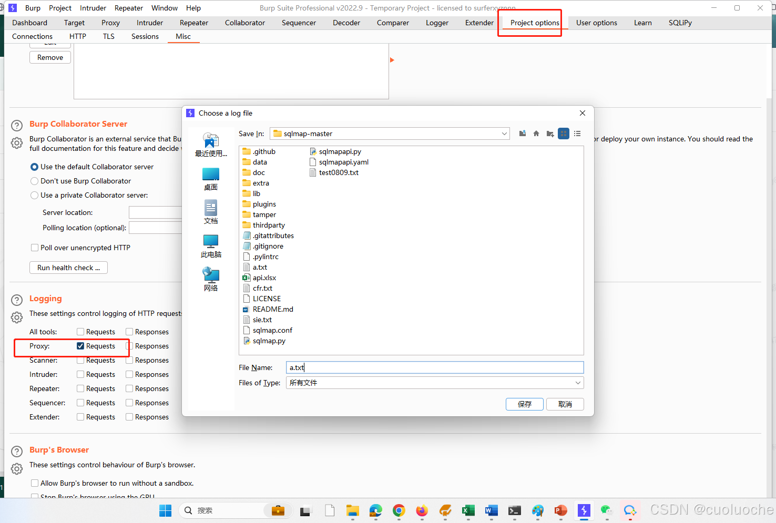Open the terminal from the taskbar
Viewport: 776px width, 523px height.
tap(514, 510)
